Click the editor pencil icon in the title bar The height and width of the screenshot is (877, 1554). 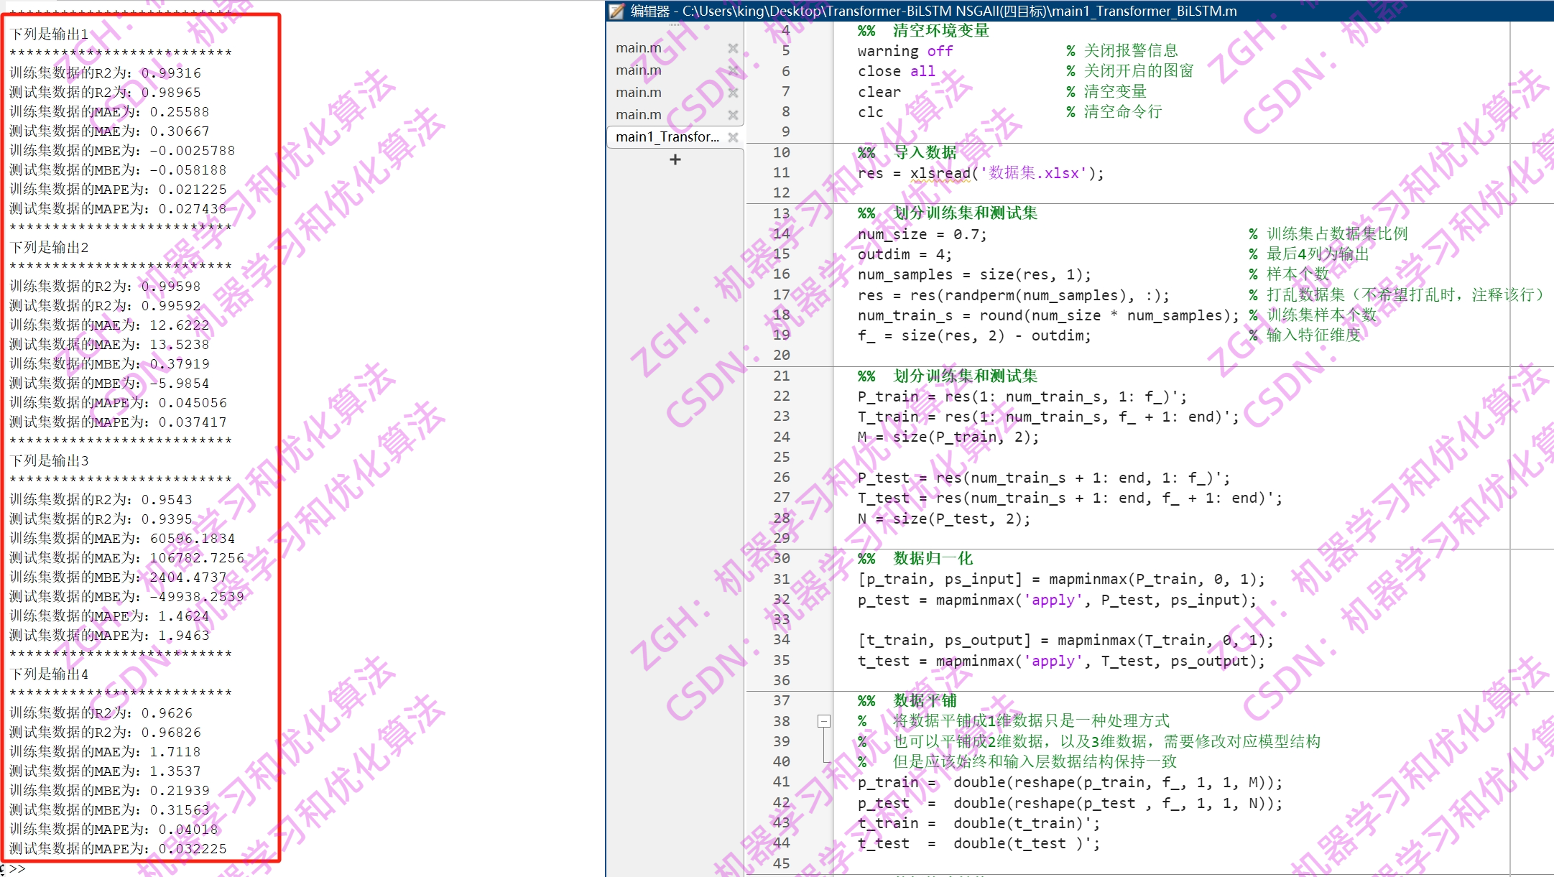point(615,11)
